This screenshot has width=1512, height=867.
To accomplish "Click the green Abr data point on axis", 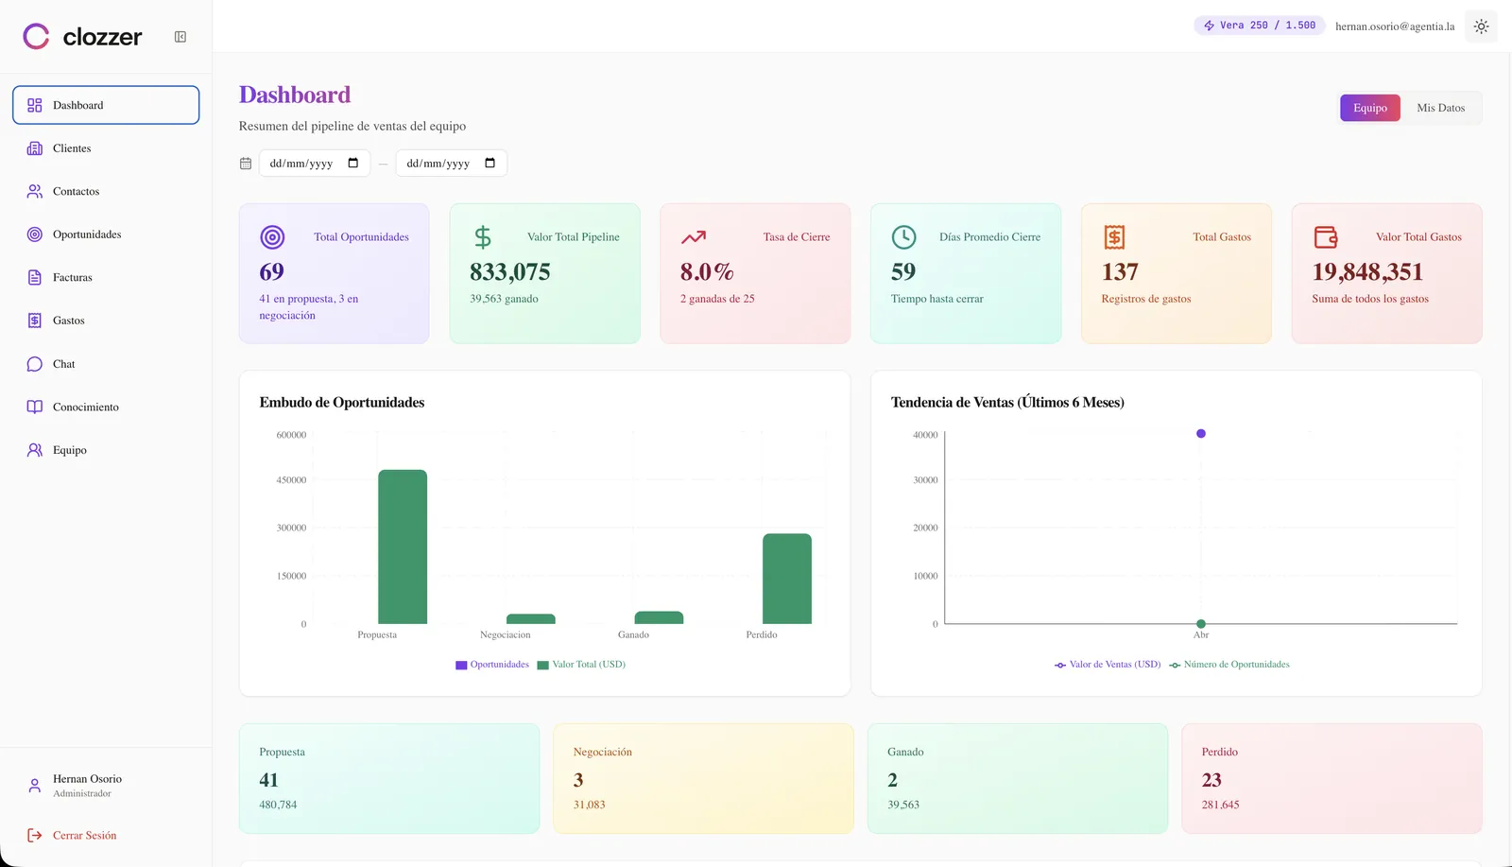I will [1201, 624].
